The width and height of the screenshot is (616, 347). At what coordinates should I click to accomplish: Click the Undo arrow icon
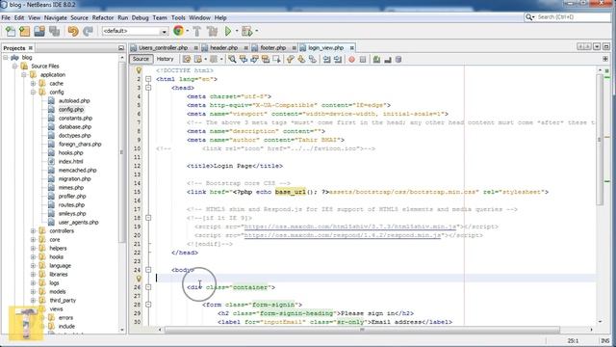(73, 31)
